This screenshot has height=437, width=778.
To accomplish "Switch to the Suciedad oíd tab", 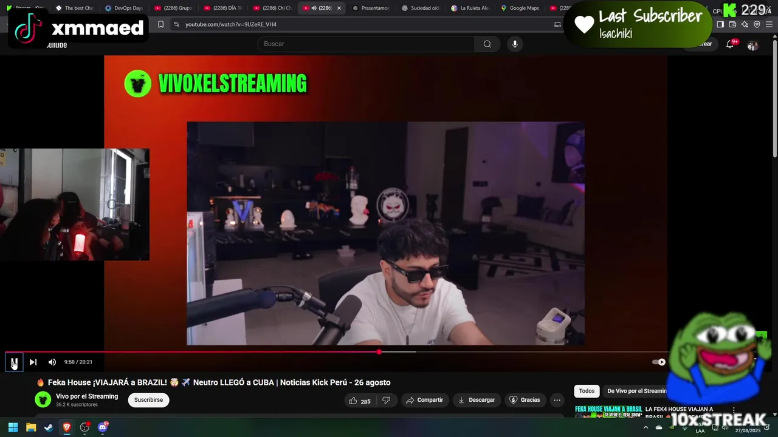I will pos(420,8).
